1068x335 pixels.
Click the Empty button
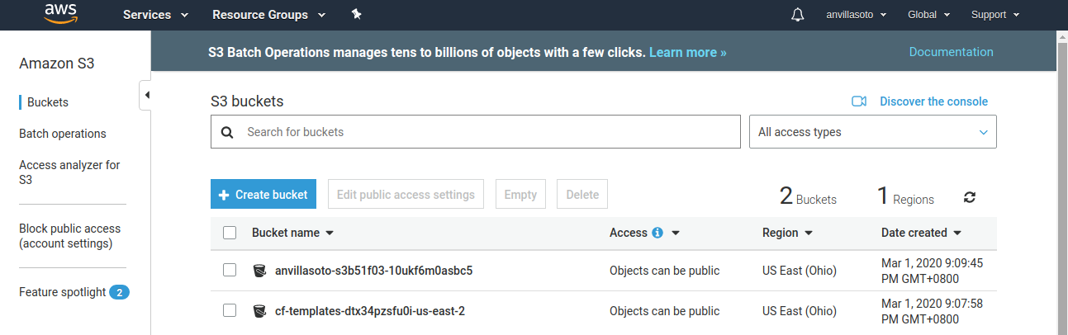tap(520, 195)
